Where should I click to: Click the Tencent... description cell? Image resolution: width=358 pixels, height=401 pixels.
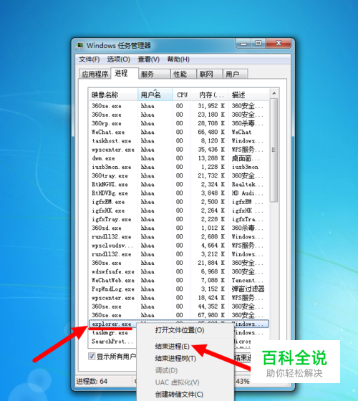tap(247, 280)
